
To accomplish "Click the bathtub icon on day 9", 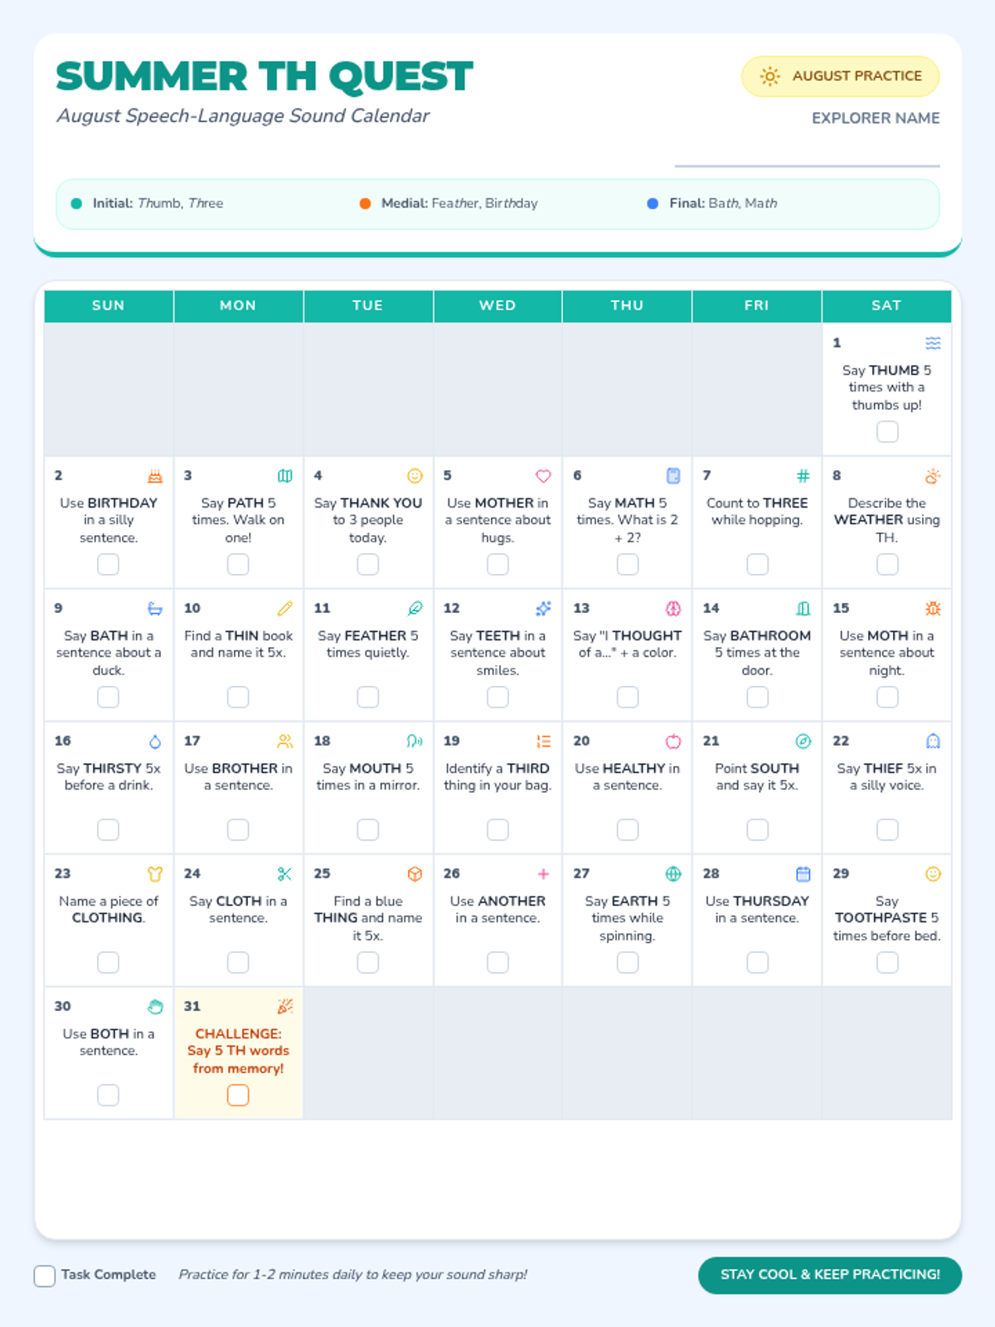I will pos(155,609).
